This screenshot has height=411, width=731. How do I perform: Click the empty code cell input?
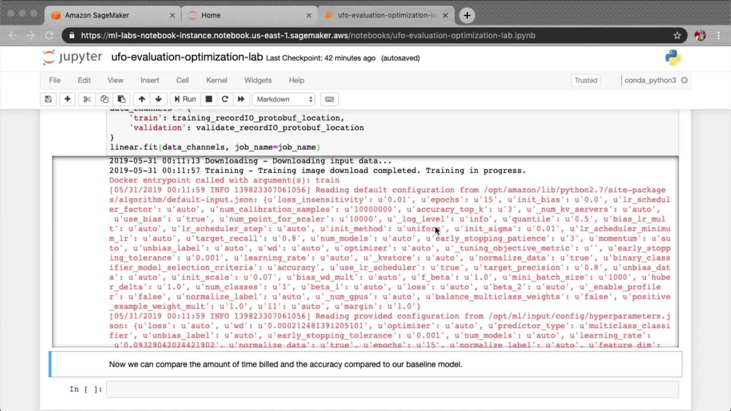(x=392, y=389)
